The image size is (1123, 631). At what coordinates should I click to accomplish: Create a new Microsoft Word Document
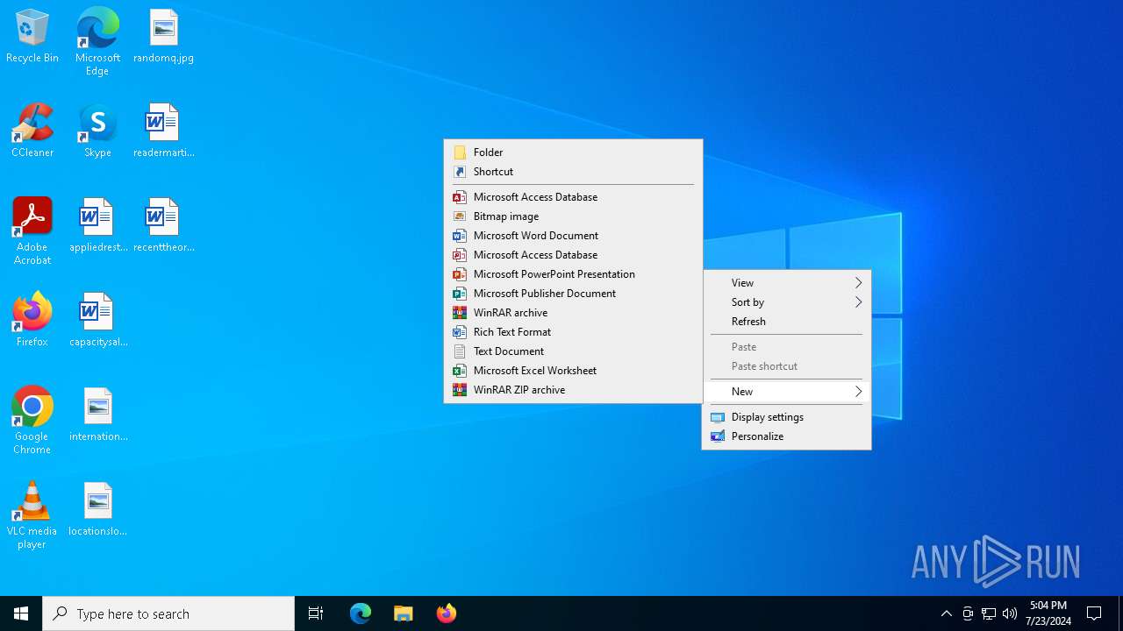[x=573, y=236]
